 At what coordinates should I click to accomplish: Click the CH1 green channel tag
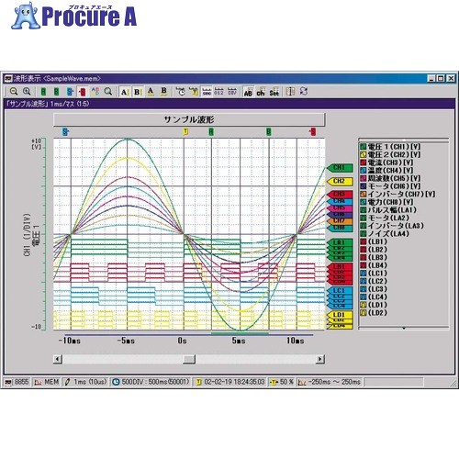340,168
